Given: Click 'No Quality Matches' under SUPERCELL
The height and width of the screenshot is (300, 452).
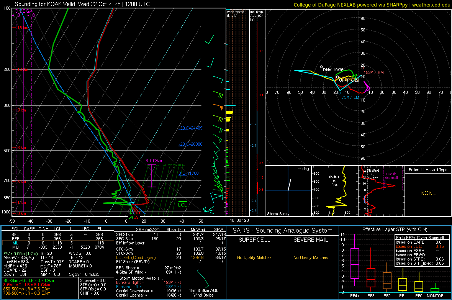Looking at the screenshot, I should [254, 257].
